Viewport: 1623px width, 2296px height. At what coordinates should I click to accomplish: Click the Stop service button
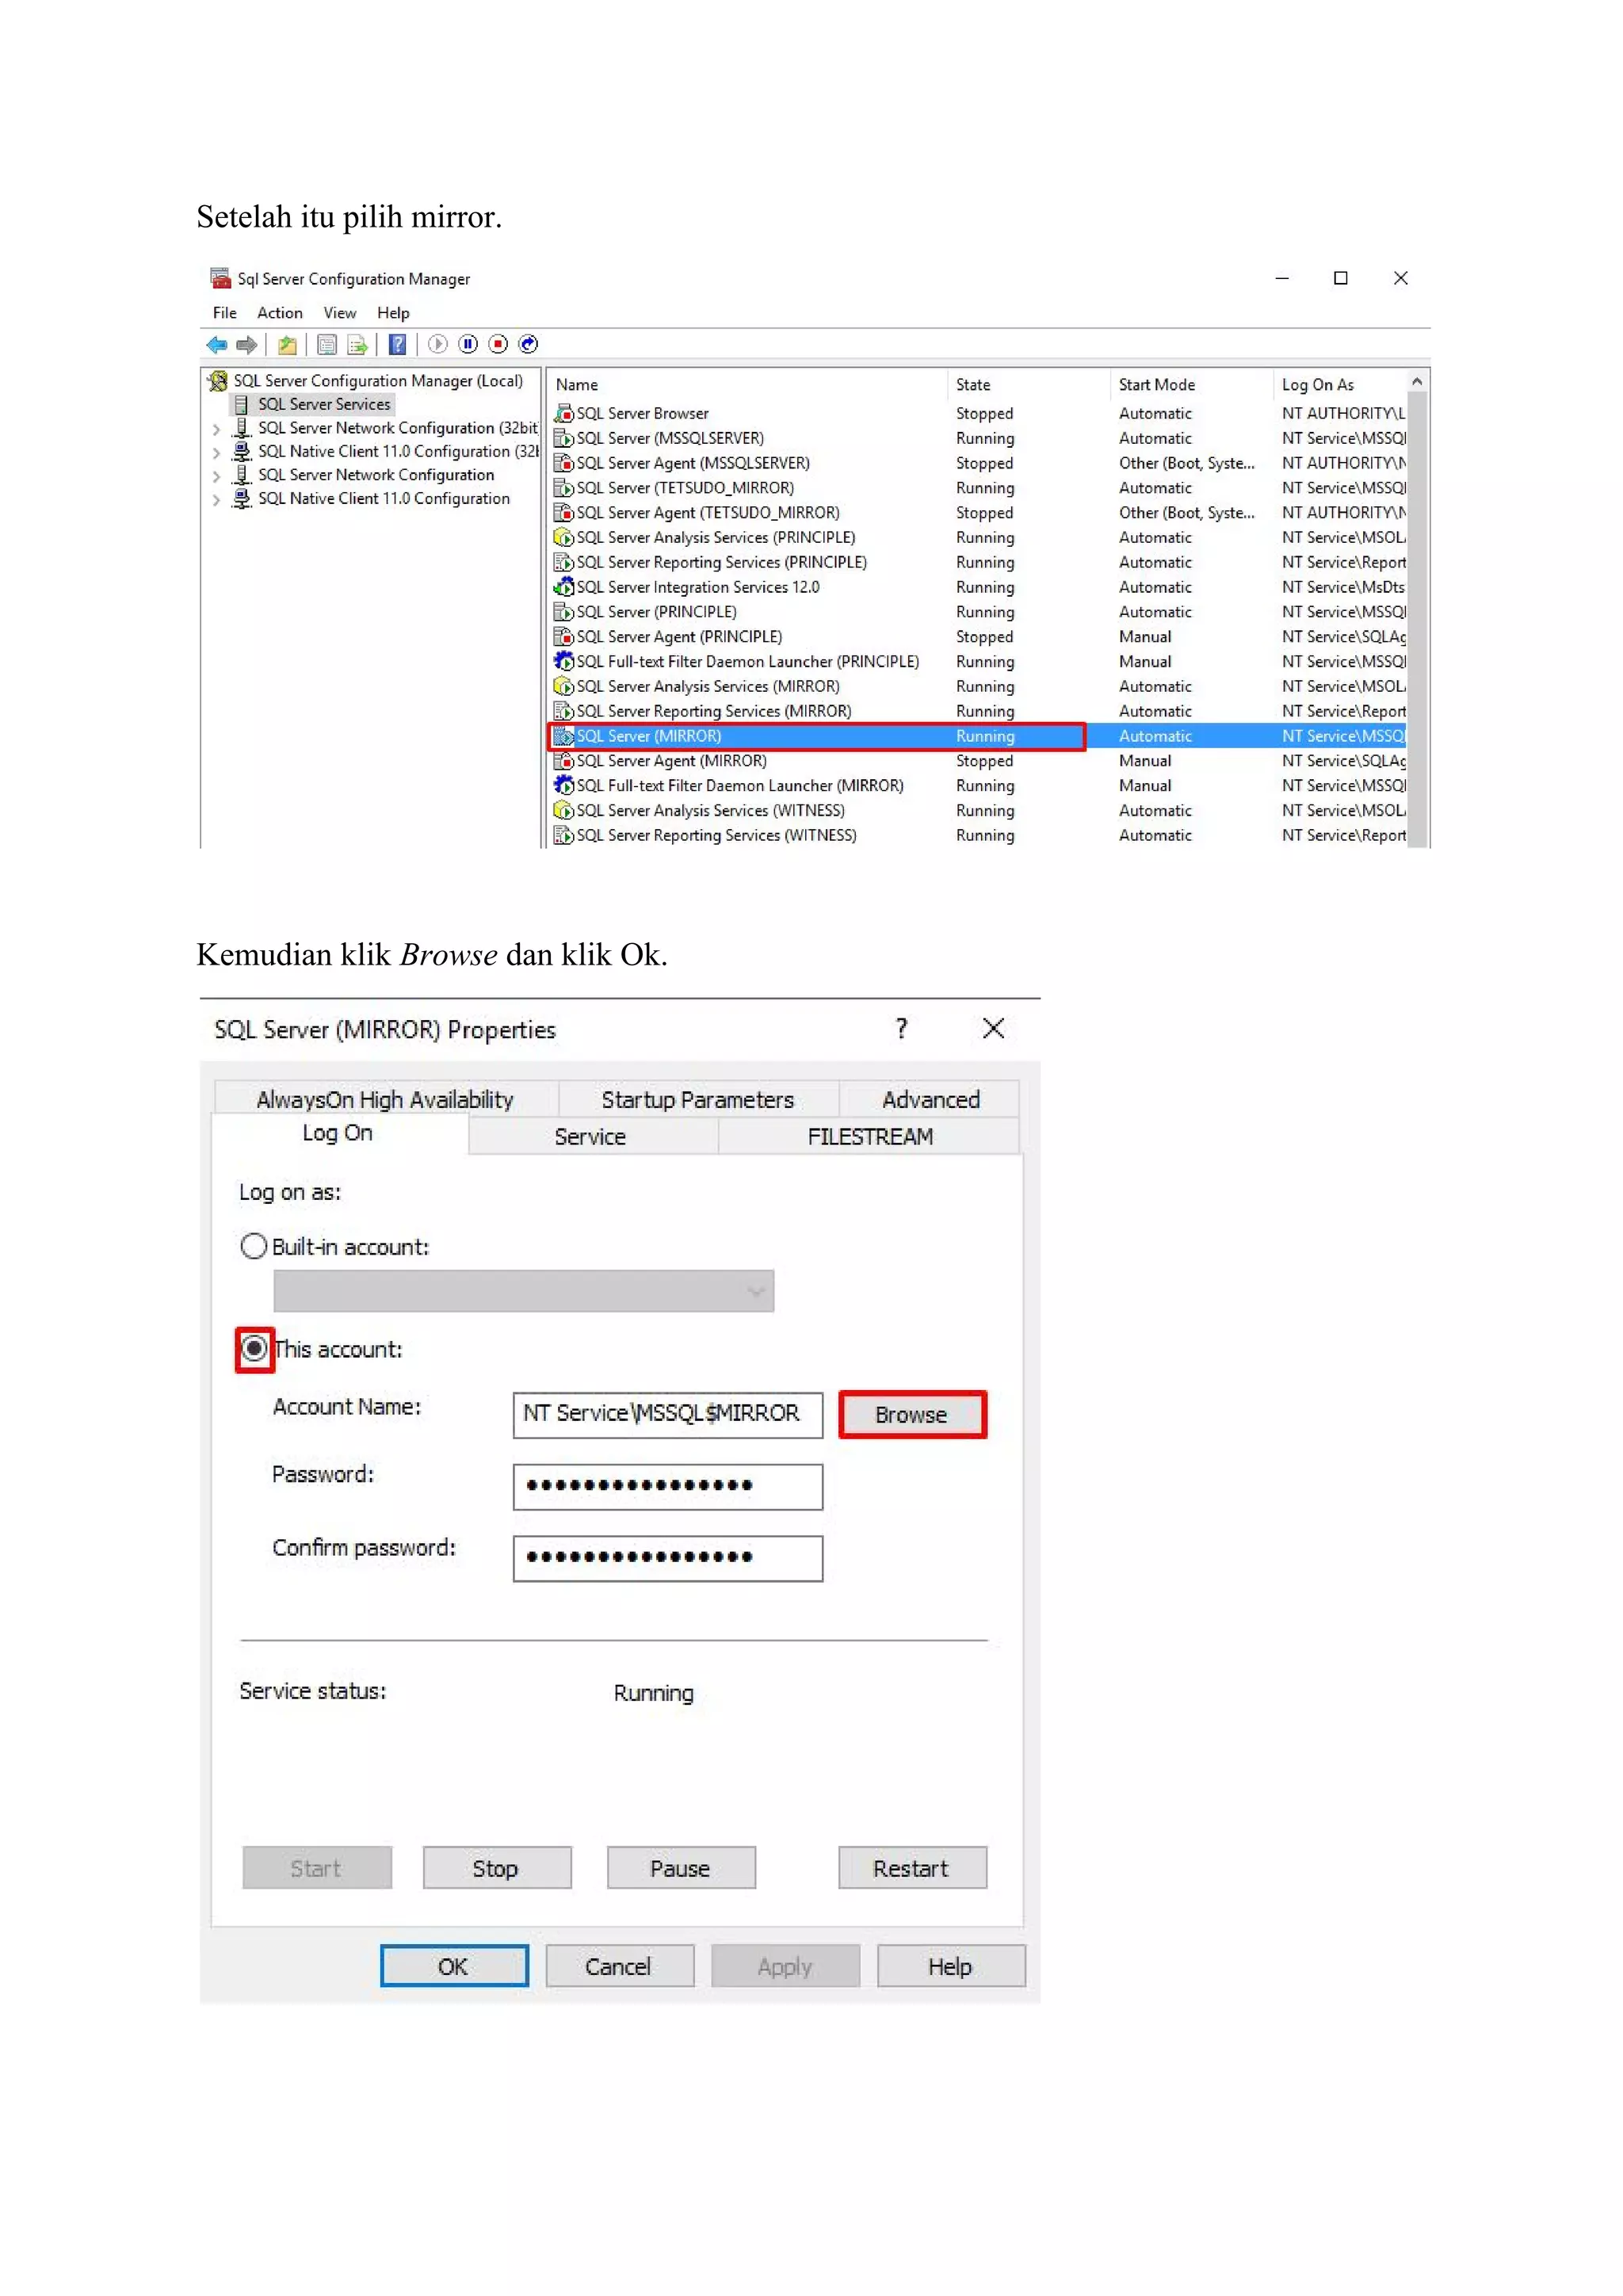496,1868
